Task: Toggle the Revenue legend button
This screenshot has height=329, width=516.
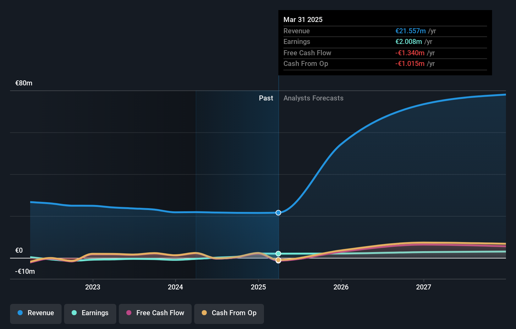Action: 36,314
